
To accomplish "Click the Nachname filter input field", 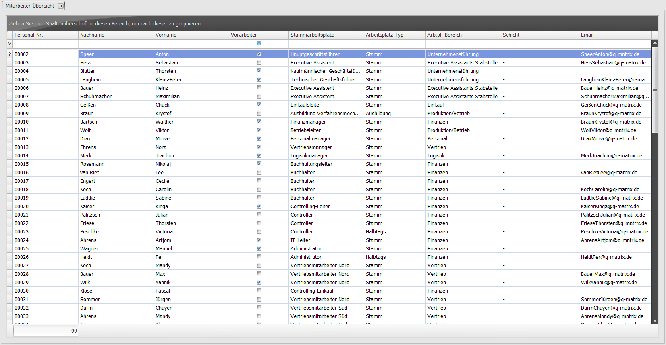I will coord(116,44).
